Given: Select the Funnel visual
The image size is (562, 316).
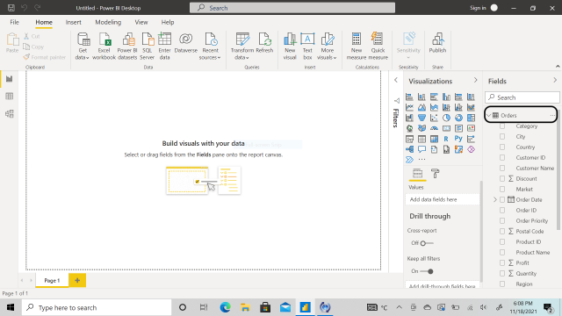Looking at the screenshot, I should 421,118.
